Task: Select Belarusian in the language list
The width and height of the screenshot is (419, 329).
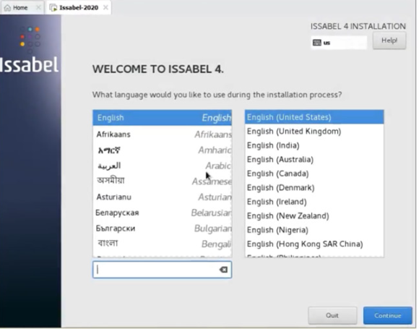Action: point(163,213)
